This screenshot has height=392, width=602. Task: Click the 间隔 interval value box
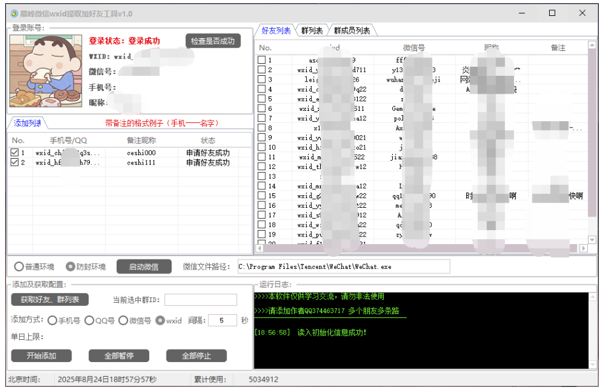pos(222,321)
